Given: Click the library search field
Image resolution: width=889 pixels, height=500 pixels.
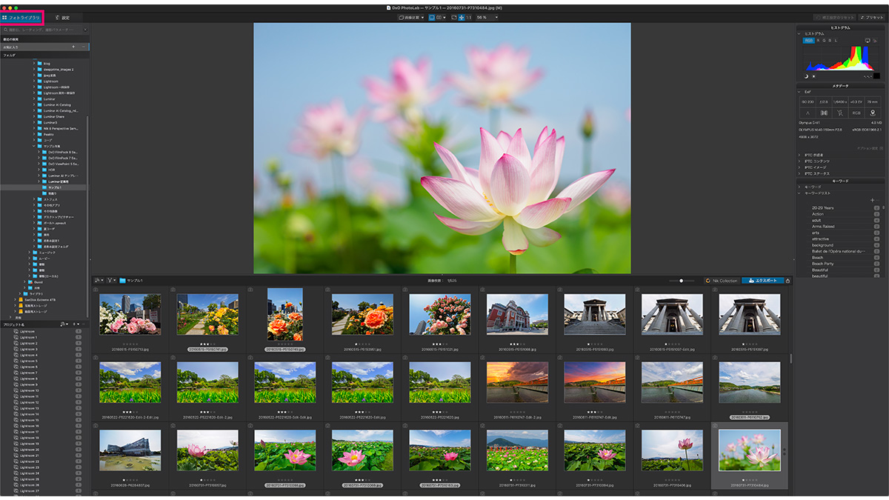Looking at the screenshot, I should (x=43, y=30).
